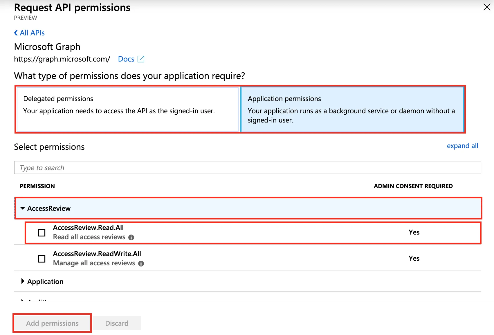
Task: Check the AccessReview.Read.All checkbox
Action: pos(42,232)
